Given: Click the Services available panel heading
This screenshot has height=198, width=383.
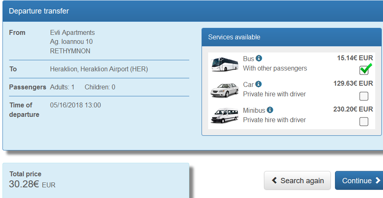Looking at the screenshot, I should click(x=234, y=37).
